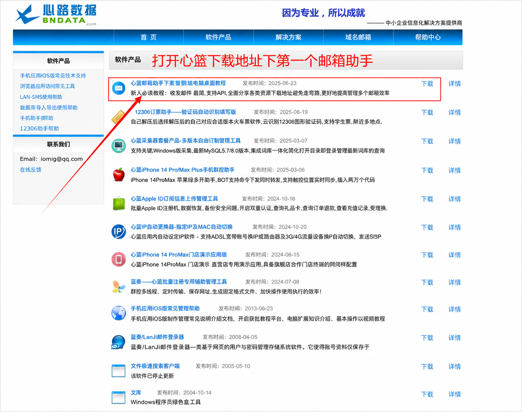Open 解决方案 in the navigation bar
The width and height of the screenshot is (522, 412).
288,37
